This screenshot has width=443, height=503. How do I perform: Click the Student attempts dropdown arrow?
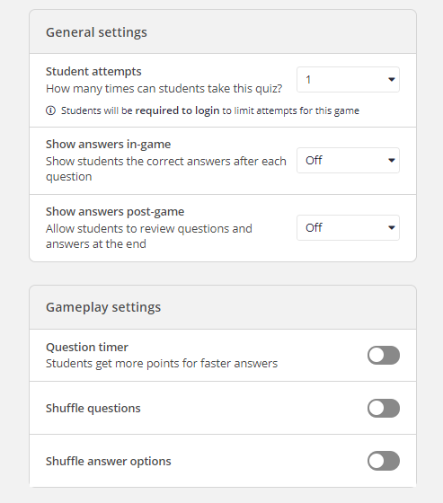[391, 80]
